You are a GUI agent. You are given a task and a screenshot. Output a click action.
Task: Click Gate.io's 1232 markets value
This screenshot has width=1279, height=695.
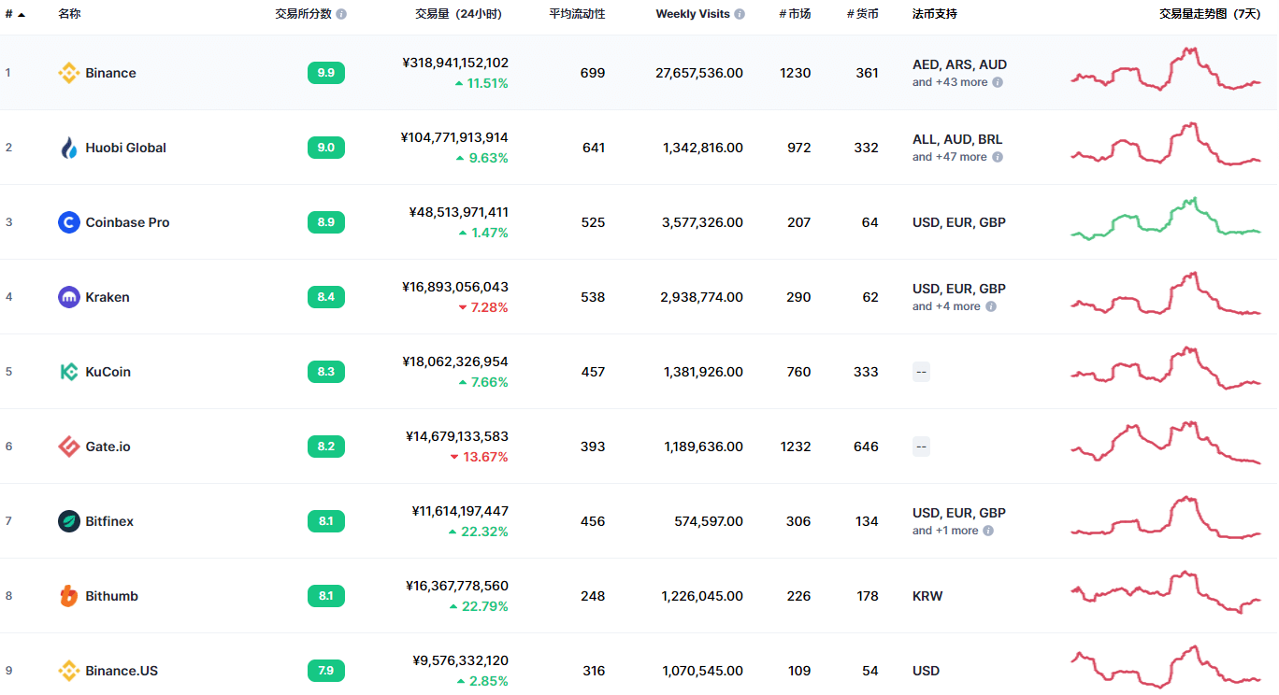click(x=796, y=447)
